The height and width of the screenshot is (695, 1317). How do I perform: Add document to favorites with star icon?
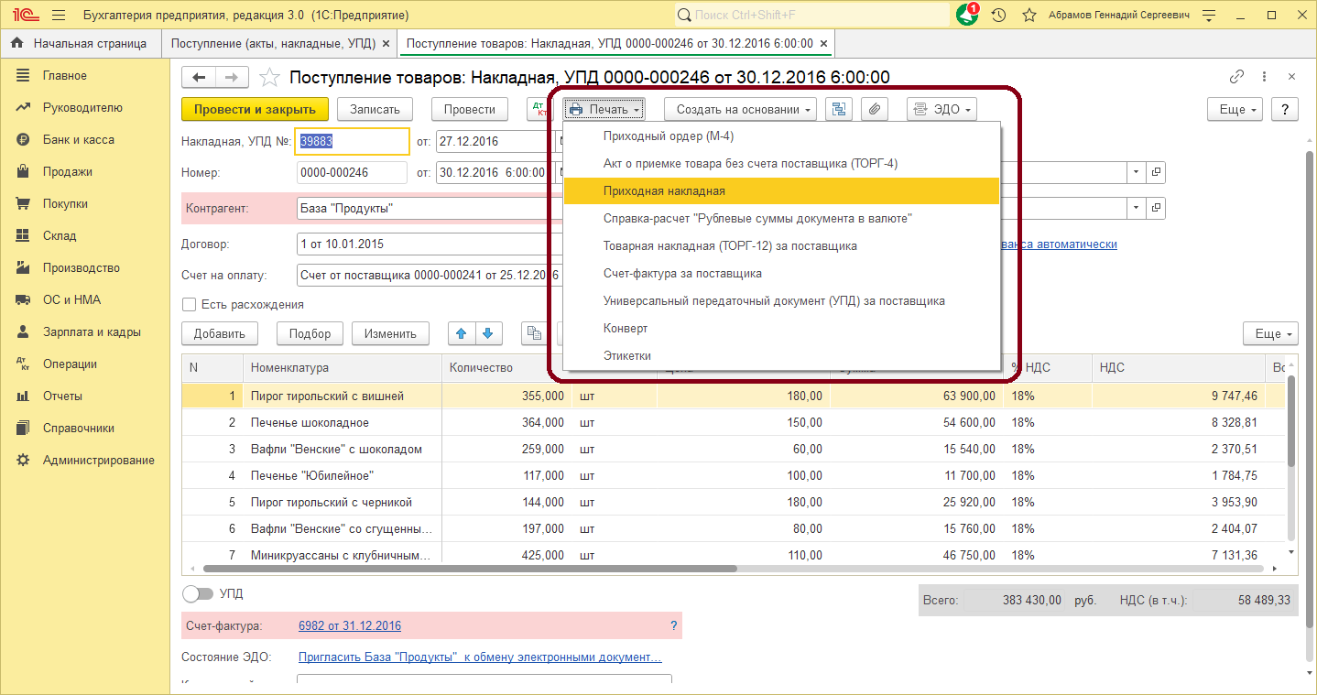tap(269, 78)
